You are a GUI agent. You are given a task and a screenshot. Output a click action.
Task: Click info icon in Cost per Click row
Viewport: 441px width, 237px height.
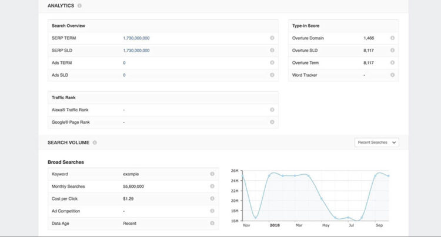point(212,199)
